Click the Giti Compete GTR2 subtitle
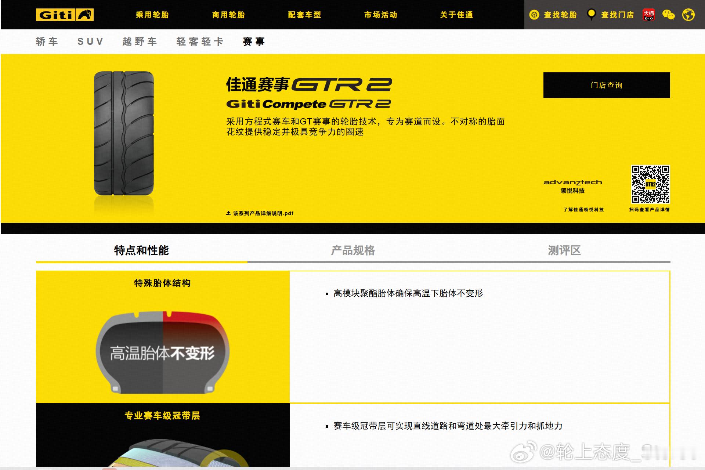This screenshot has width=705, height=470. coord(308,104)
